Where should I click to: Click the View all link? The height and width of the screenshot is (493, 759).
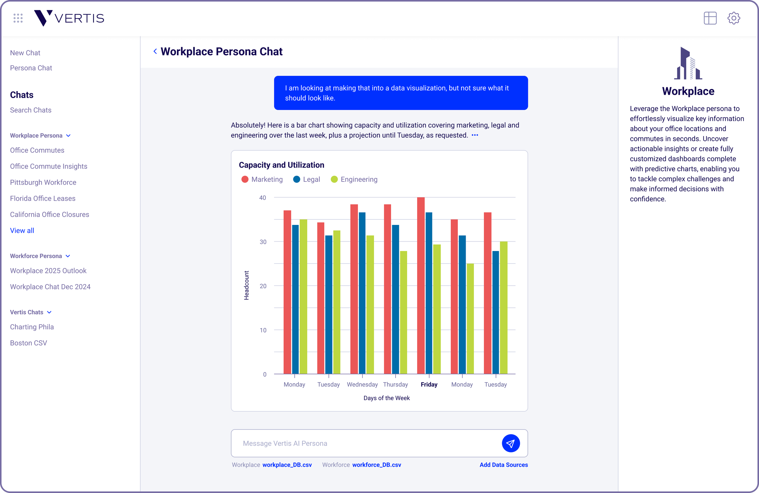[x=22, y=230]
